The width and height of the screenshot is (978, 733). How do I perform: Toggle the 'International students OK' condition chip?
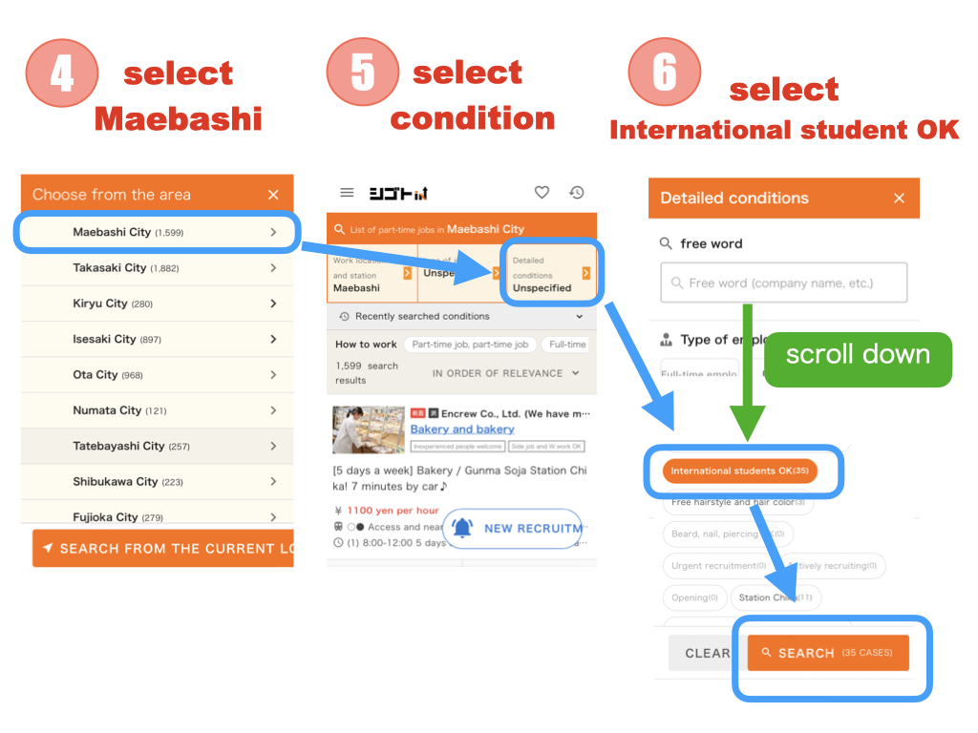pyautogui.click(x=739, y=471)
